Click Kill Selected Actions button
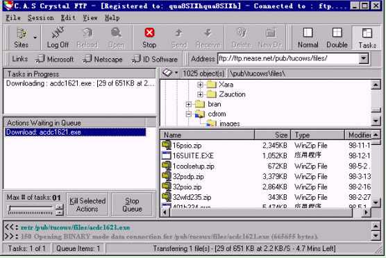386x258 pixels. [87, 205]
